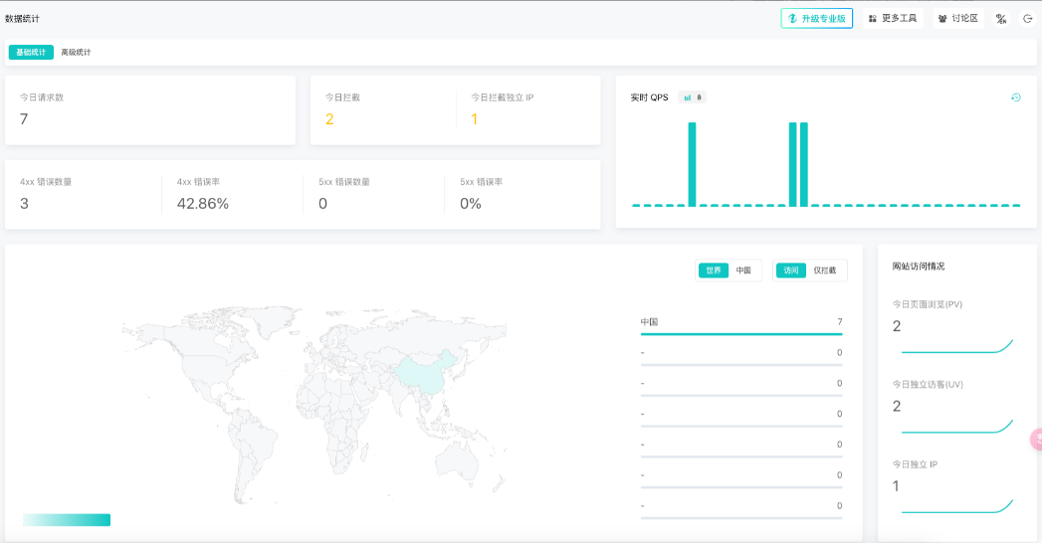Click the grid icon on 更多工具

click(873, 18)
